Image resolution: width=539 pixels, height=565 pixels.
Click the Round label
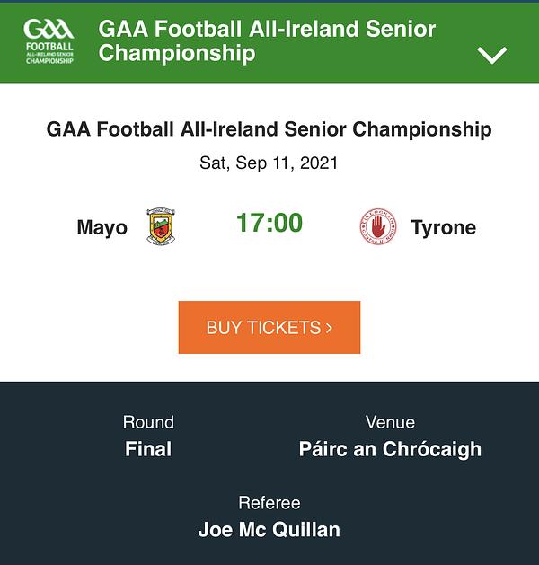click(148, 422)
